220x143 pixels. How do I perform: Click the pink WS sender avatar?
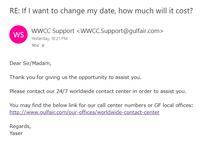pos(18,34)
